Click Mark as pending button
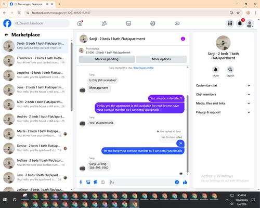Screen dimensions: 260x208 pos(107,59)
